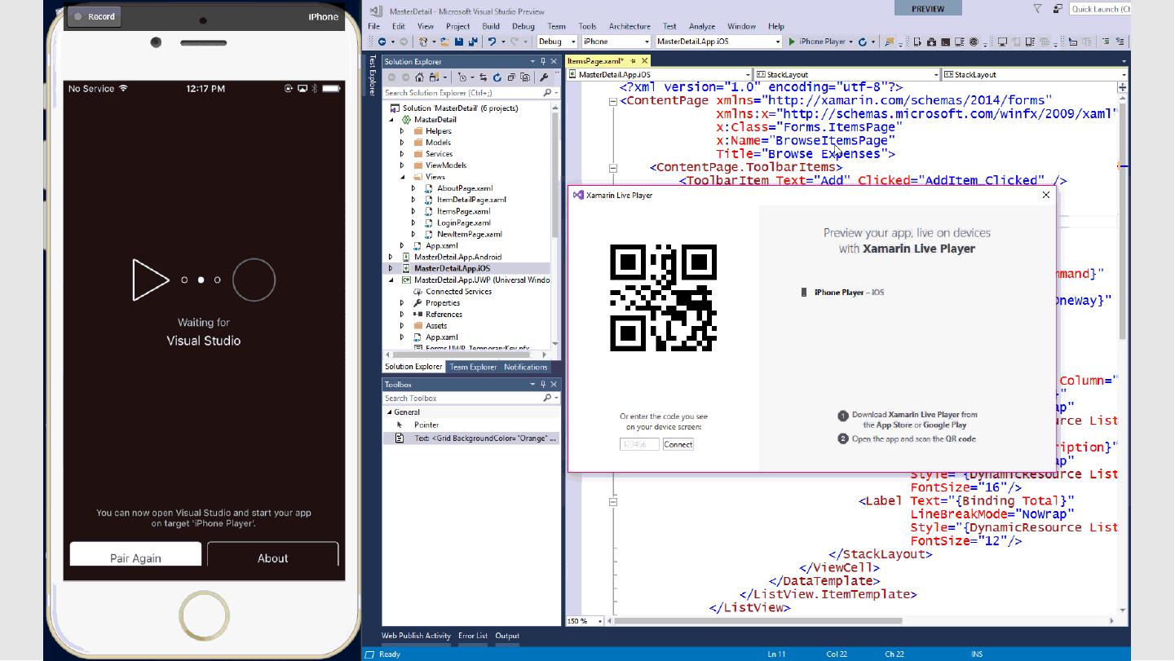Click the Home icon in Solution Explorer toolbar

(419, 77)
